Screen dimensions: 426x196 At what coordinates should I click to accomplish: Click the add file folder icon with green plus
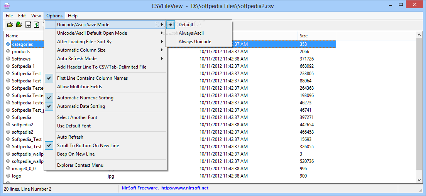click(19, 25)
